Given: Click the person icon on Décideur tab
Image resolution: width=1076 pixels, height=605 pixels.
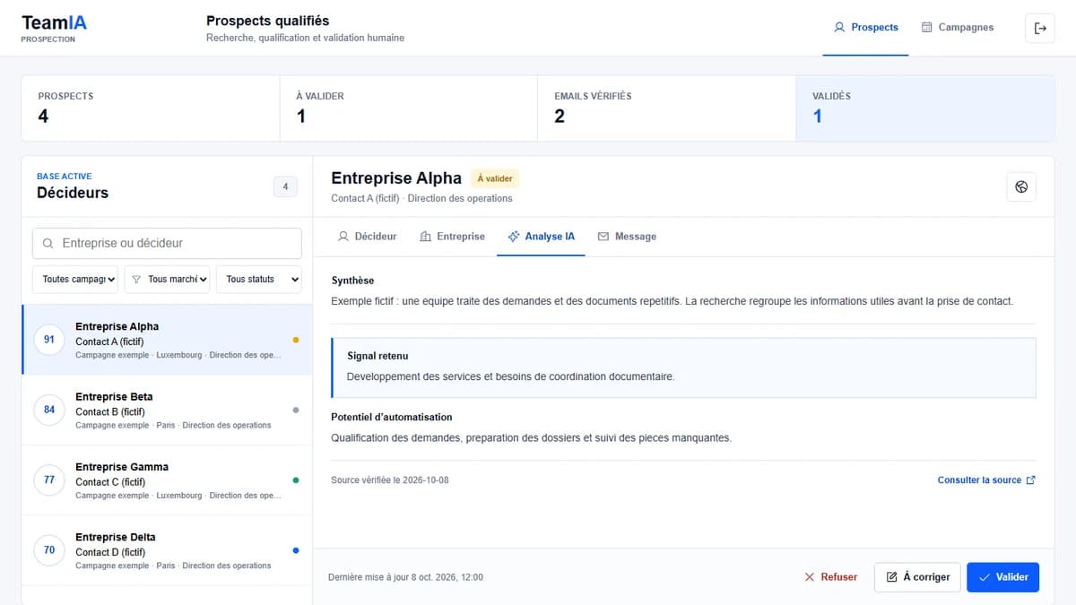Looking at the screenshot, I should 343,237.
